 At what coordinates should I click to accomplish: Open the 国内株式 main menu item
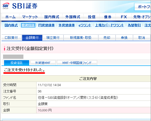pos(52,17)
